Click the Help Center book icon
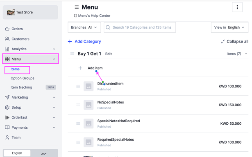The image size is (252, 157). point(75,16)
